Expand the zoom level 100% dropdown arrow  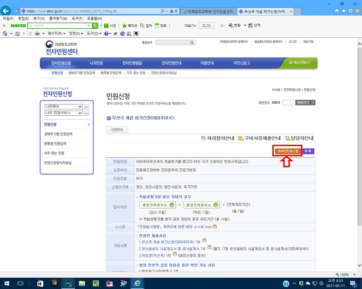355,275
